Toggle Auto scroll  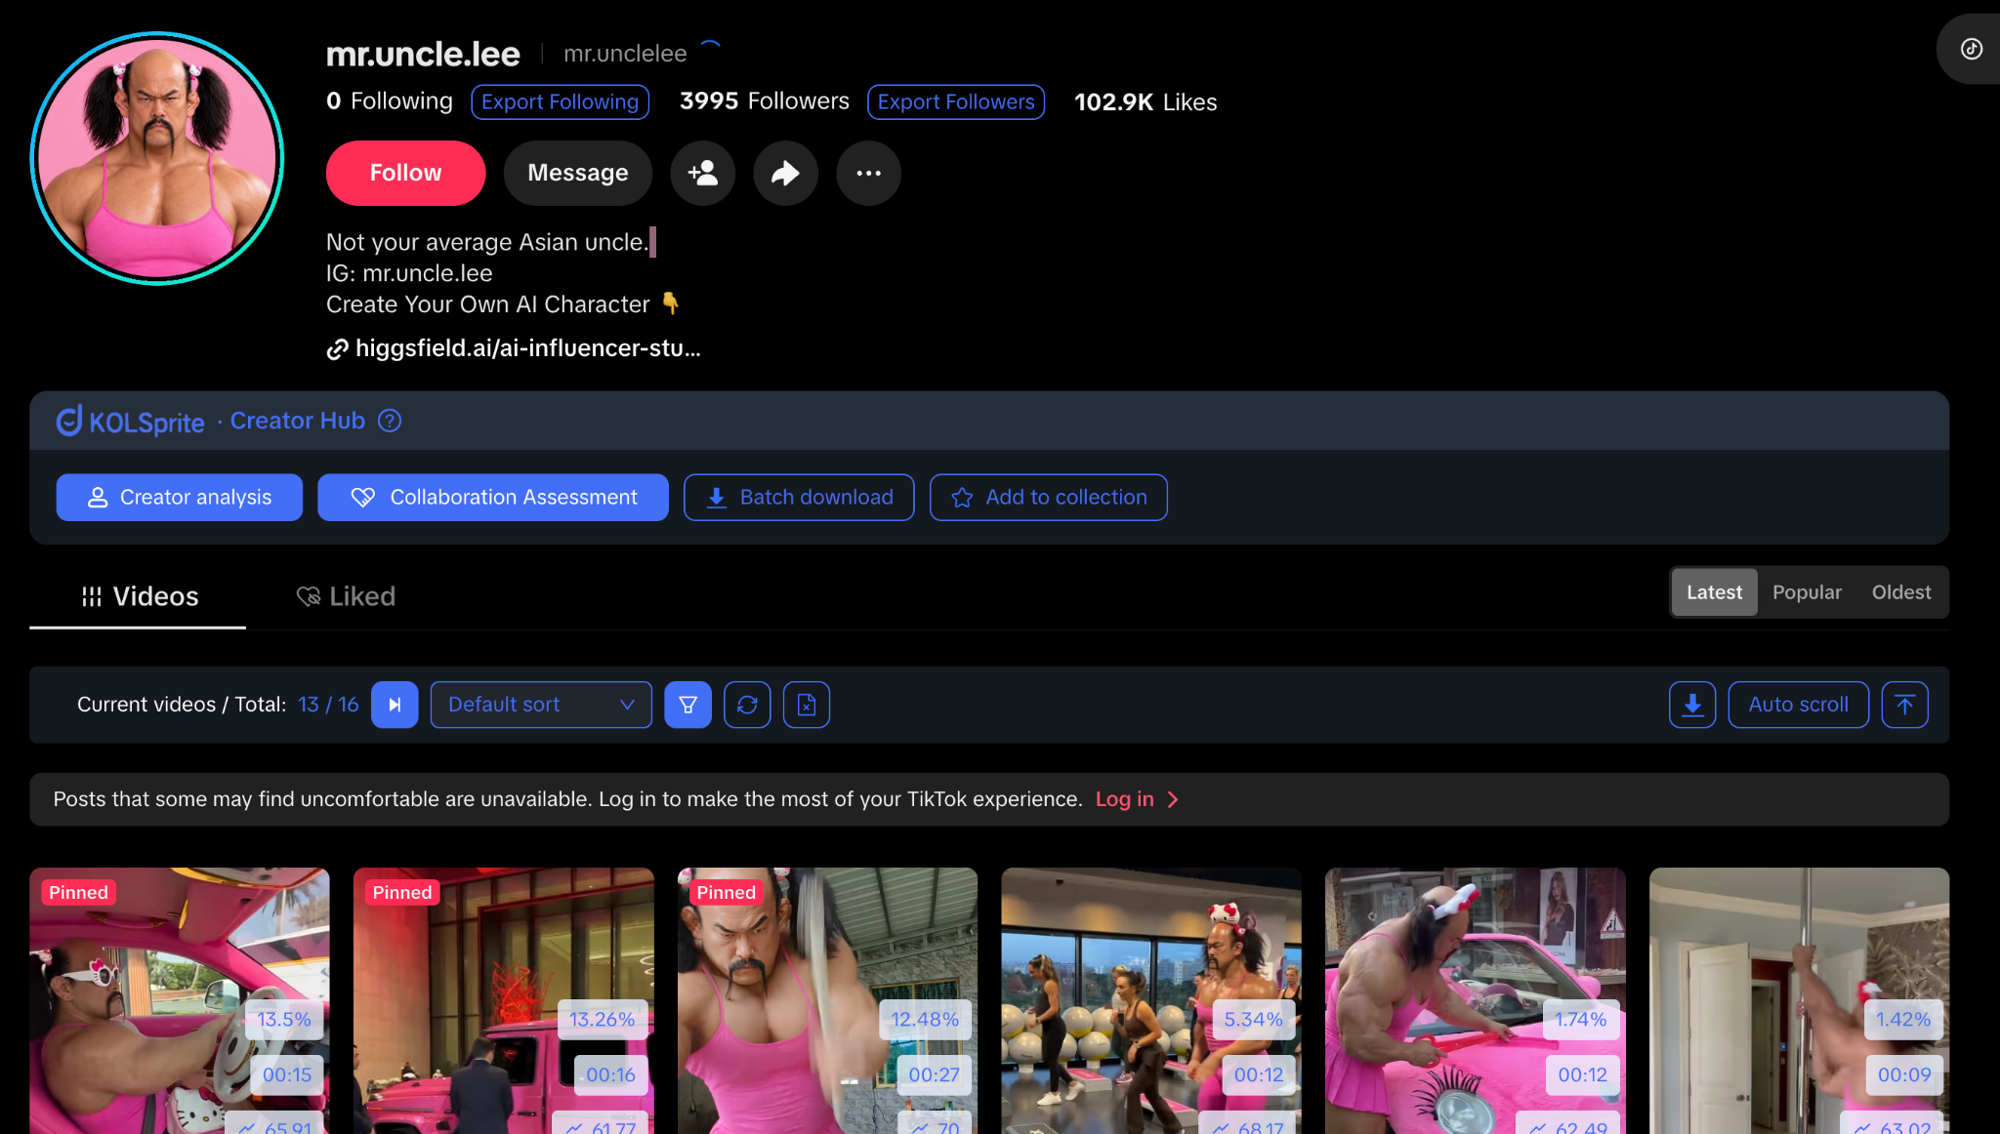pos(1798,705)
